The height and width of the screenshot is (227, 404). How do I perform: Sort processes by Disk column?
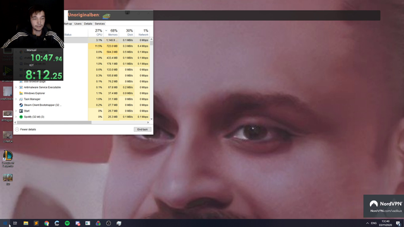(x=126, y=32)
